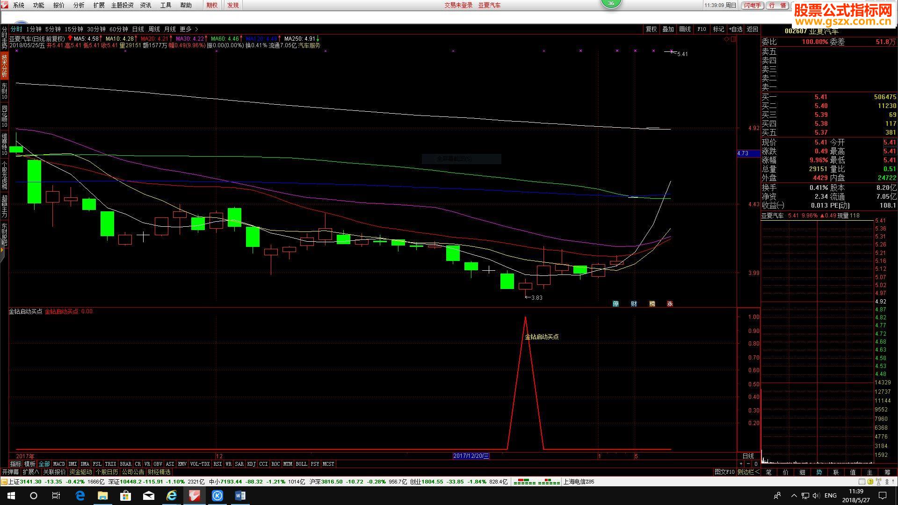Switch to 分时 period tab
This screenshot has width=898, height=505.
(x=16, y=29)
